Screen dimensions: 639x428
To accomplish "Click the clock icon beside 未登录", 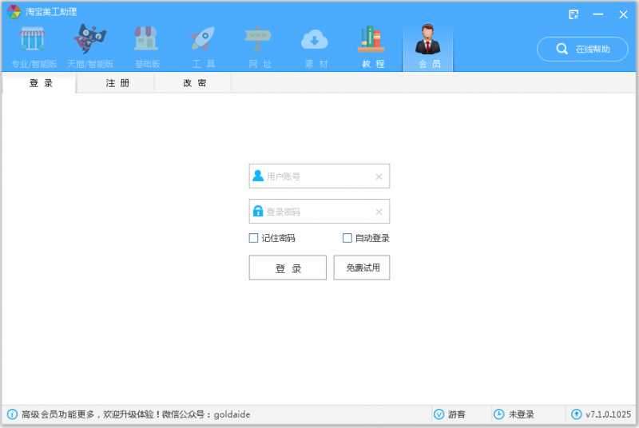I will 498,414.
